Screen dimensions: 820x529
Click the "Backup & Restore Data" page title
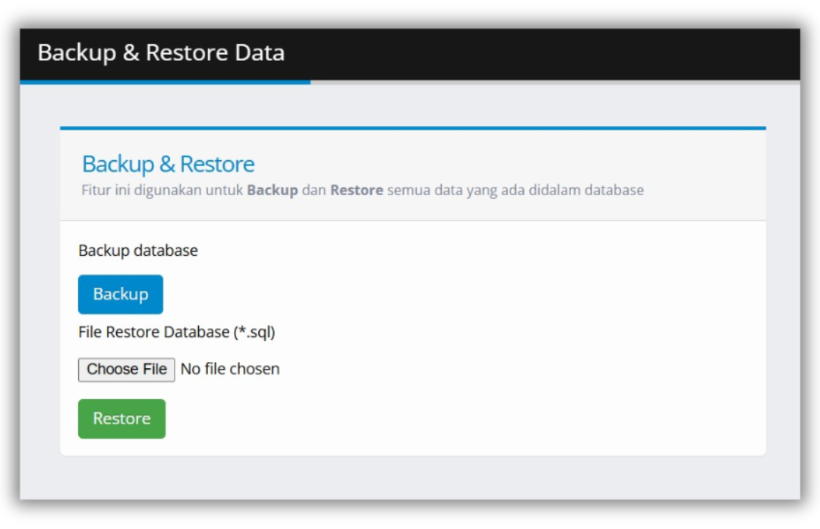pos(161,53)
